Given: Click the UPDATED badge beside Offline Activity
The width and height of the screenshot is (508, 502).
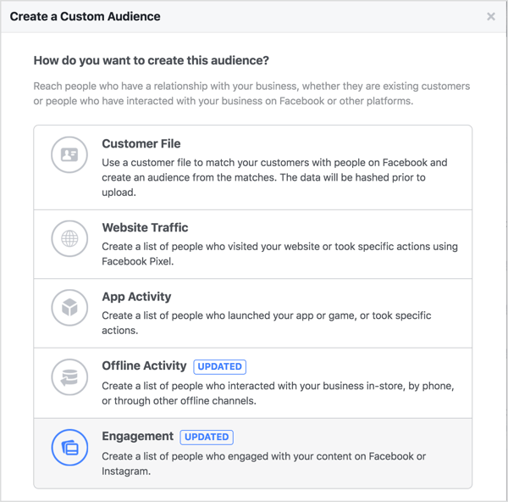Looking at the screenshot, I should (219, 366).
